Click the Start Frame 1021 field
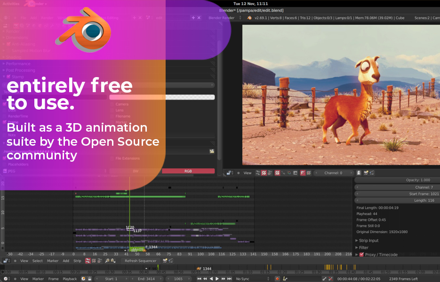 (397, 194)
